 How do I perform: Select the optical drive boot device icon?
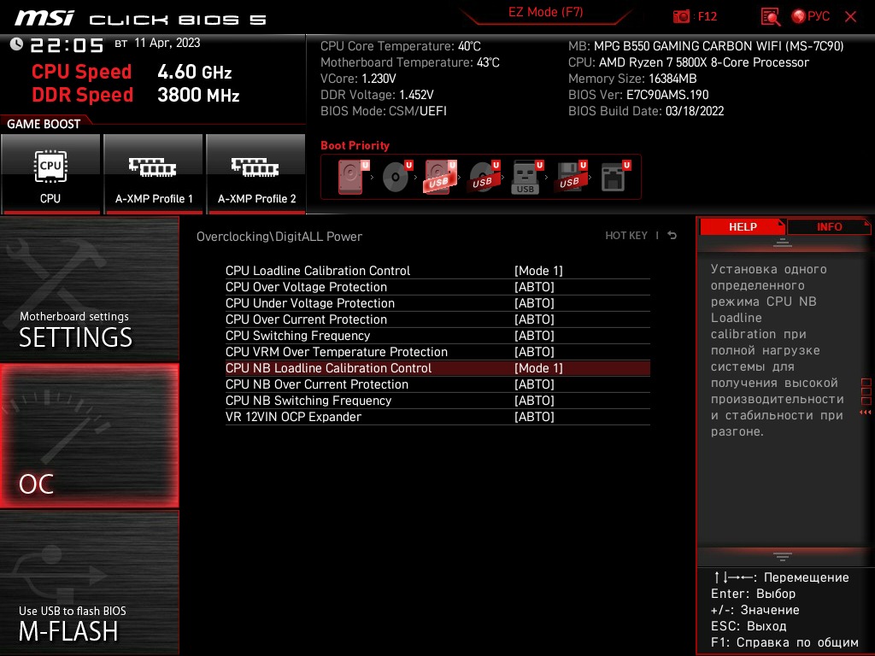pyautogui.click(x=397, y=177)
